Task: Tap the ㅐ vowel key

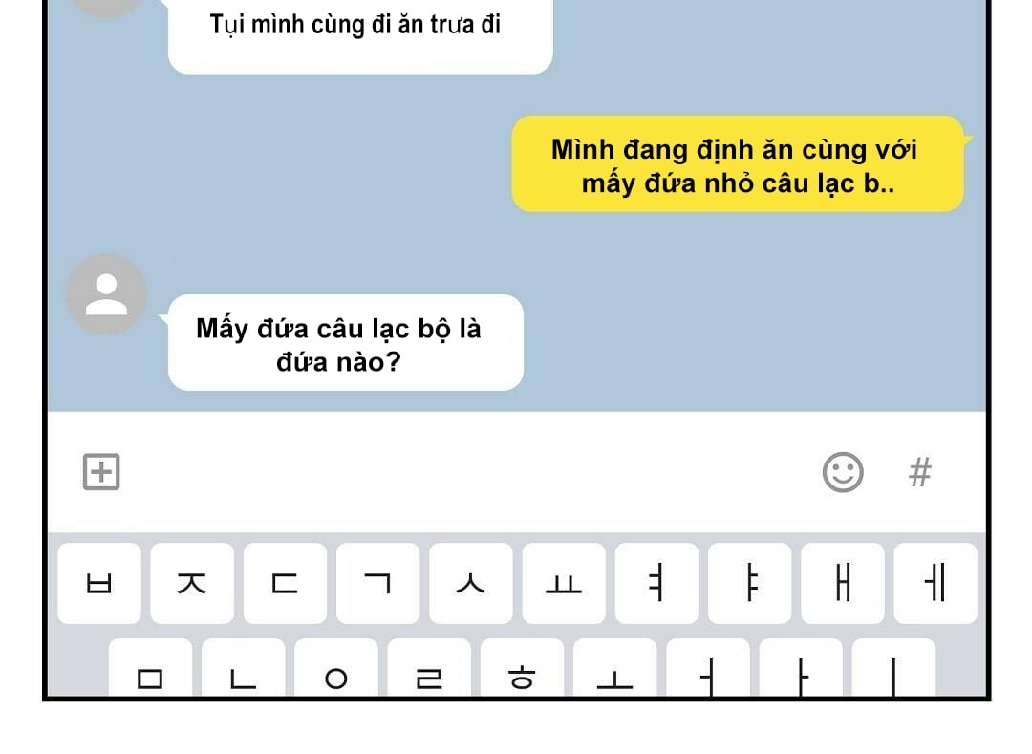Action: click(843, 584)
